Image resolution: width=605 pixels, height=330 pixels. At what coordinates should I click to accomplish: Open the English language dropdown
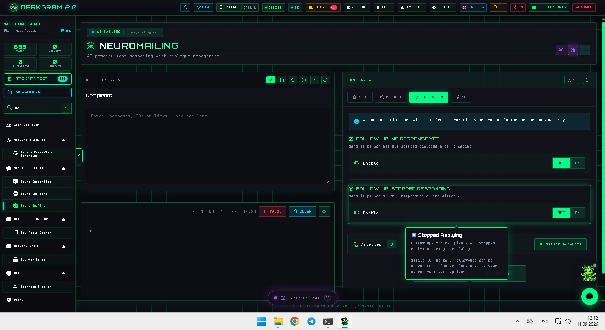473,7
